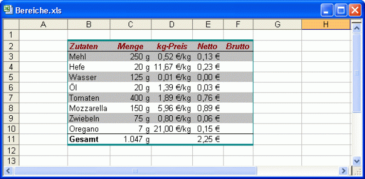The image size is (365, 179).
Task: Select row 11 header
Action: 11,139
